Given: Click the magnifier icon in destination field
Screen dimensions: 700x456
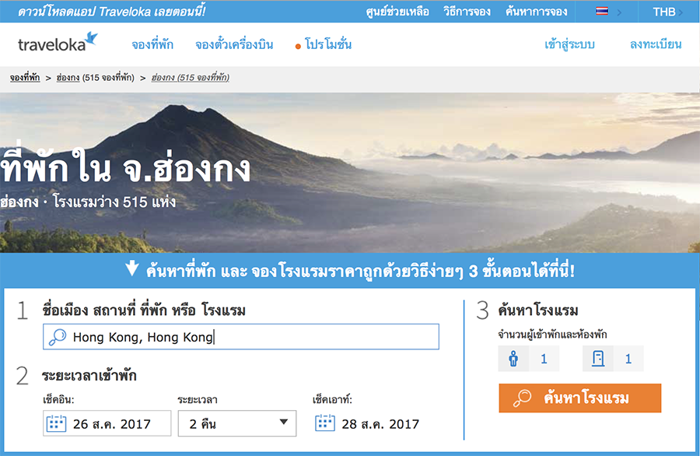Looking at the screenshot, I should point(58,337).
